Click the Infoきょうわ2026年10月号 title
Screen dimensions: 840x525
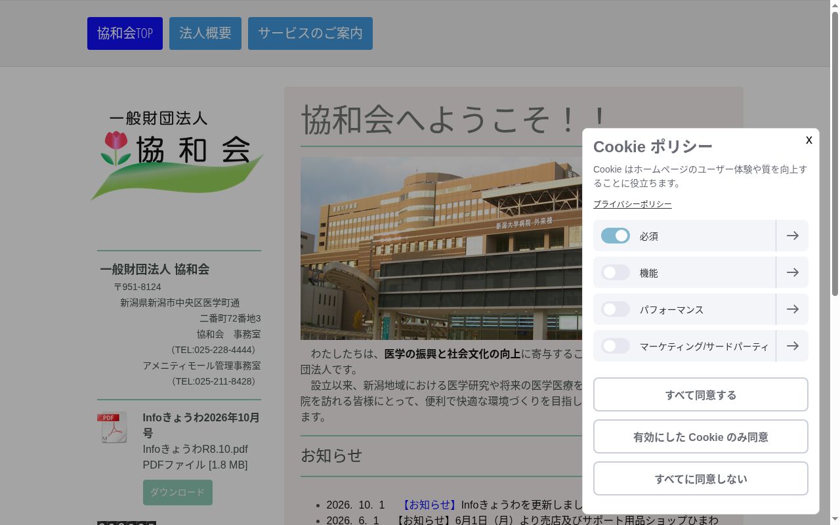coord(201,425)
